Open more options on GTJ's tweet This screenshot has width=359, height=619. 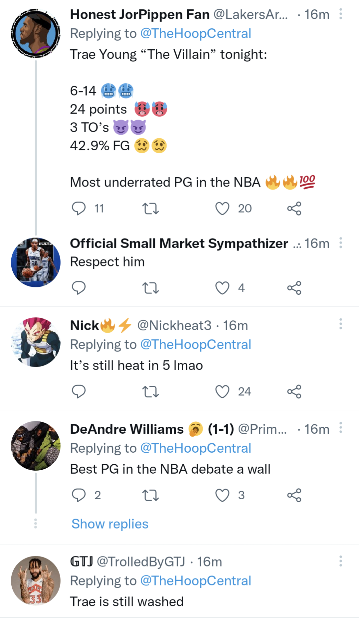[x=341, y=561]
